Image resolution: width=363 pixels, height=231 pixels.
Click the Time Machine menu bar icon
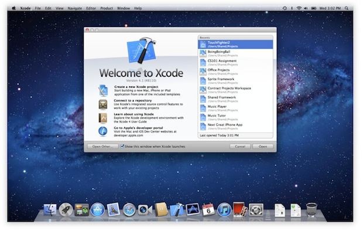[285, 8]
